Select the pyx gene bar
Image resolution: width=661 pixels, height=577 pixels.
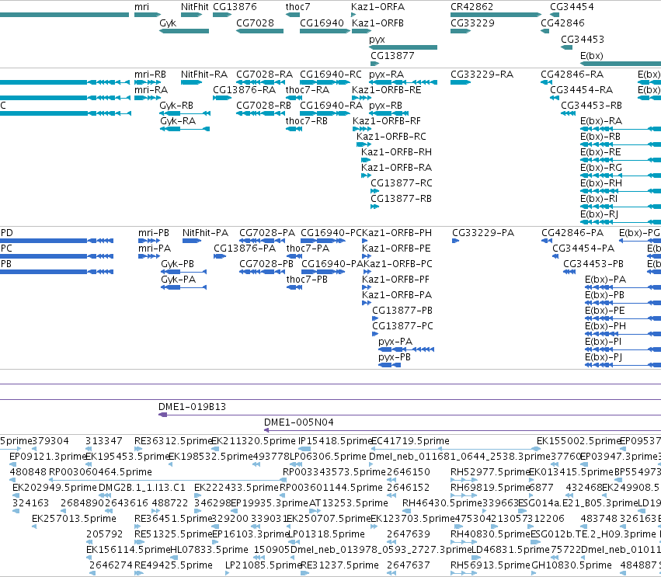pyautogui.click(x=403, y=47)
